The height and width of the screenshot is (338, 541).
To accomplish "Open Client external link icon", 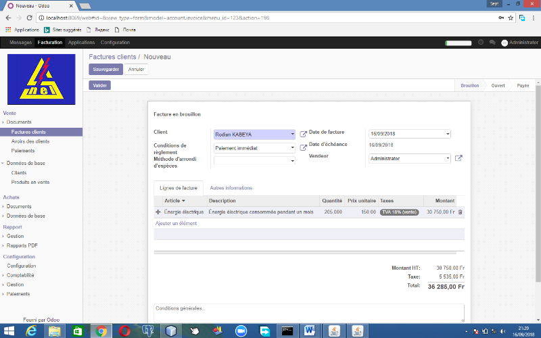I will (304, 135).
